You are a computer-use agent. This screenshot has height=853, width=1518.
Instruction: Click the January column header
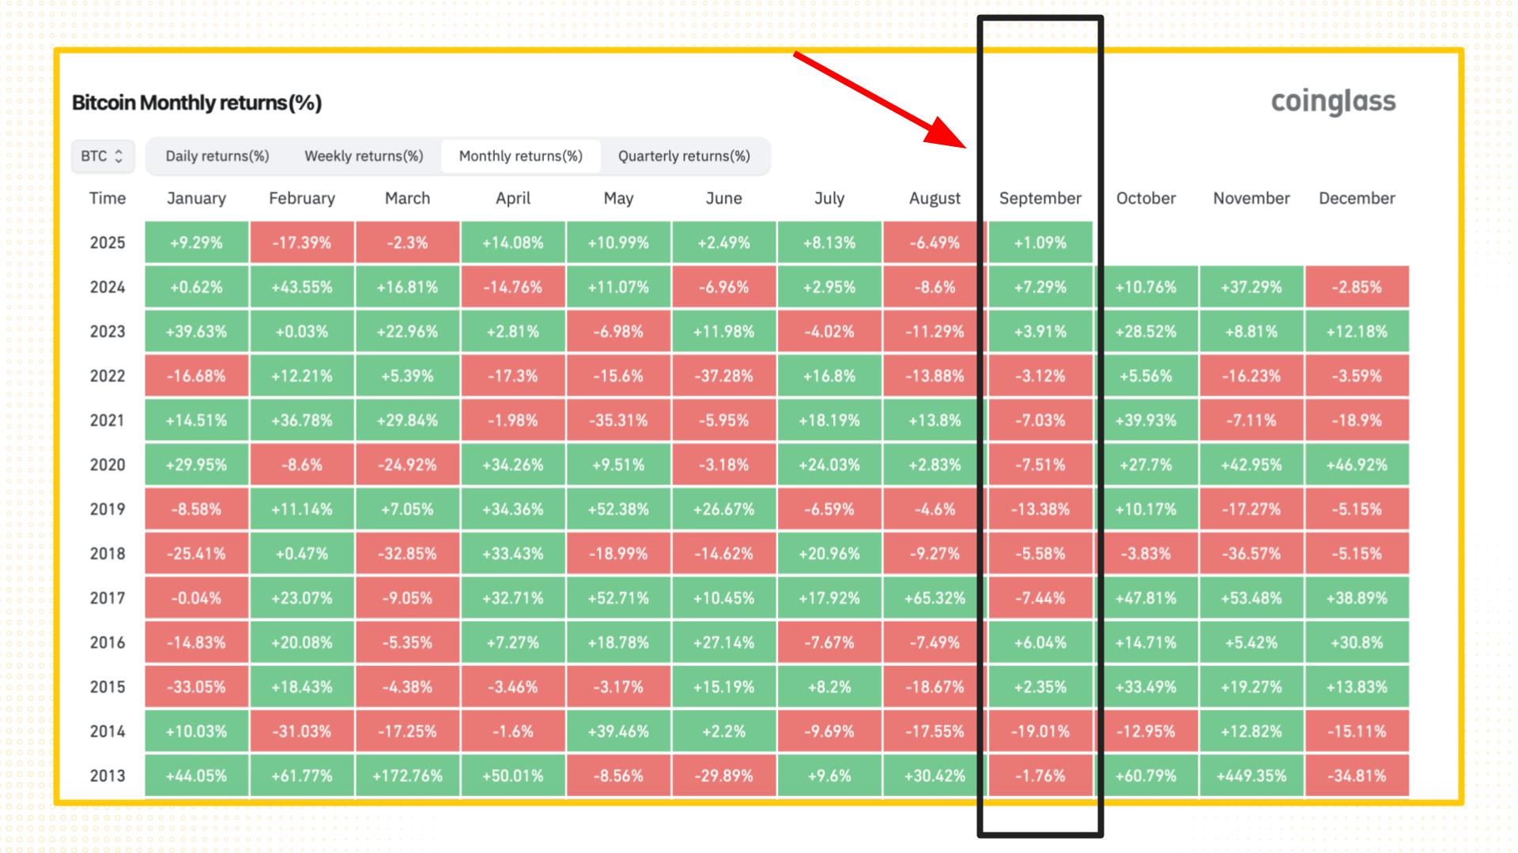tap(196, 198)
